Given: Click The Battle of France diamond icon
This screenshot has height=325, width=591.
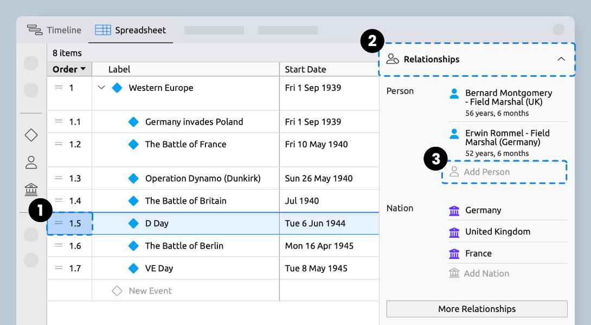Looking at the screenshot, I should [133, 144].
